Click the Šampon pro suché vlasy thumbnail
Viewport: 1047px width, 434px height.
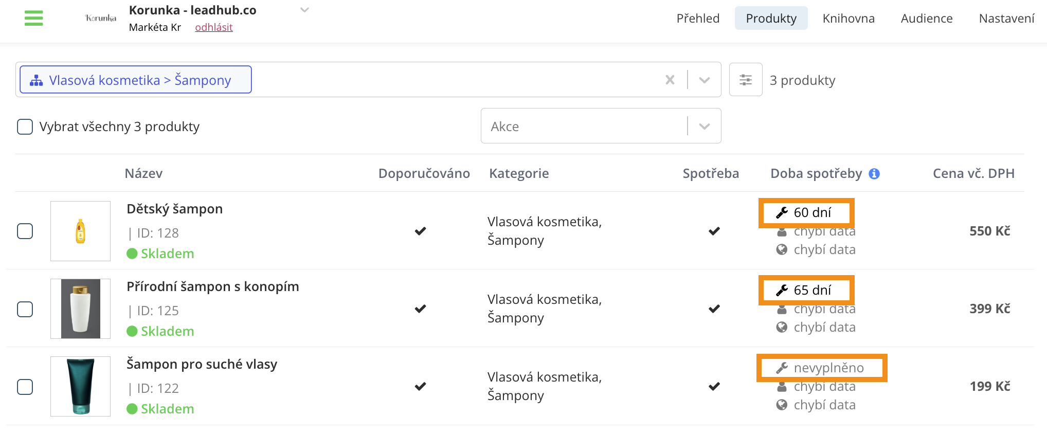pyautogui.click(x=80, y=386)
